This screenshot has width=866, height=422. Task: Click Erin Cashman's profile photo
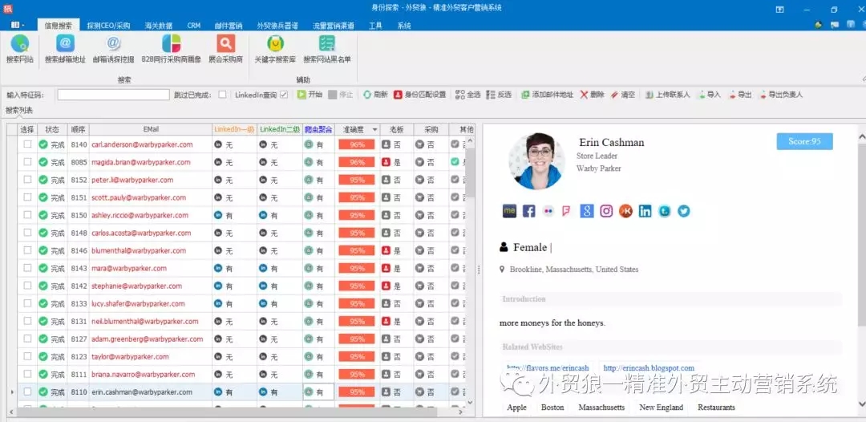pos(536,160)
